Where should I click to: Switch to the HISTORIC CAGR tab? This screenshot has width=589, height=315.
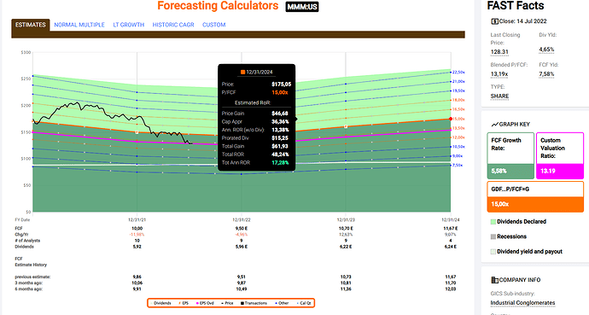click(173, 25)
